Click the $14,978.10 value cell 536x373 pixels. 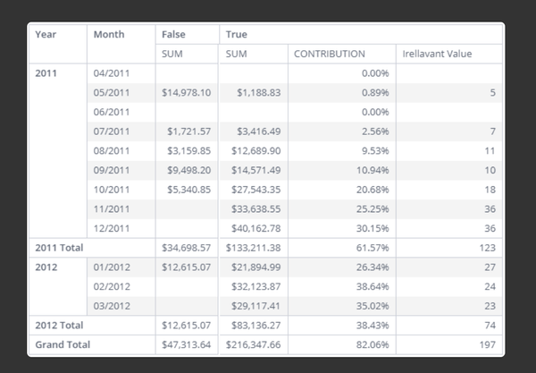186,92
